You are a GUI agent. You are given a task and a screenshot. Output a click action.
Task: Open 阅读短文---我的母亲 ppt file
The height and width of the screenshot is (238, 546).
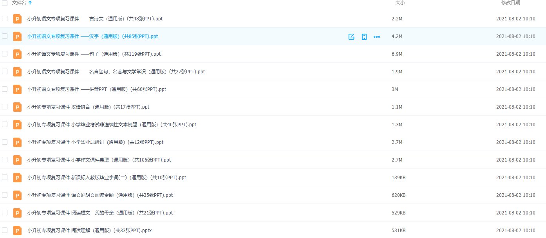(100, 213)
